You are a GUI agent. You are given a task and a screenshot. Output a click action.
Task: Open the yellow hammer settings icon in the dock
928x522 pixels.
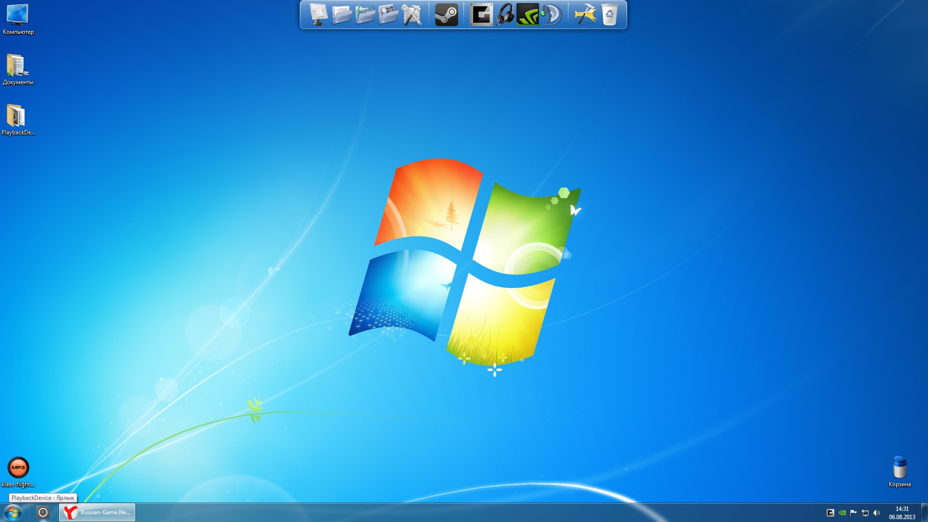585,14
